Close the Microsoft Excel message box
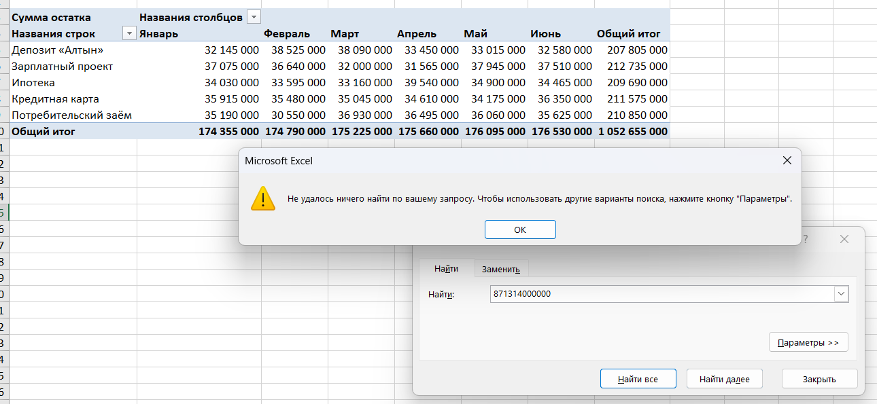The width and height of the screenshot is (877, 404). pyautogui.click(x=787, y=160)
